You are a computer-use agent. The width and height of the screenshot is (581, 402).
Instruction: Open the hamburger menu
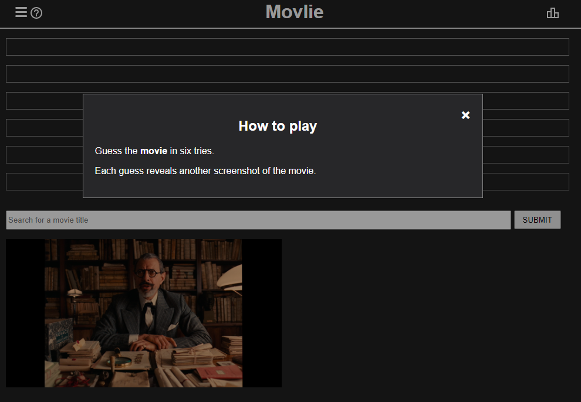(x=21, y=12)
